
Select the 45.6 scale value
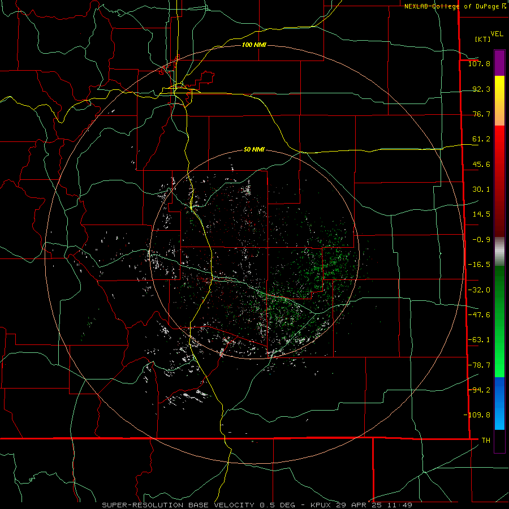481,164
